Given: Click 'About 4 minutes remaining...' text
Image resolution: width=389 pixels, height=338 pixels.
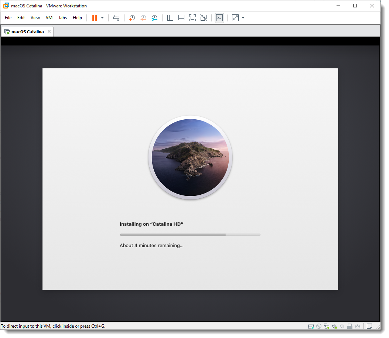Looking at the screenshot, I should point(151,246).
